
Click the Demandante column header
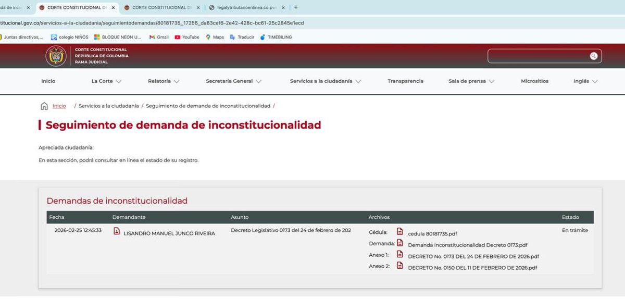[x=129, y=217]
